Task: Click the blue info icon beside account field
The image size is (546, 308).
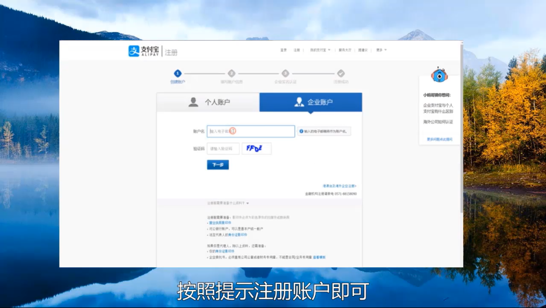Action: pos(302,131)
